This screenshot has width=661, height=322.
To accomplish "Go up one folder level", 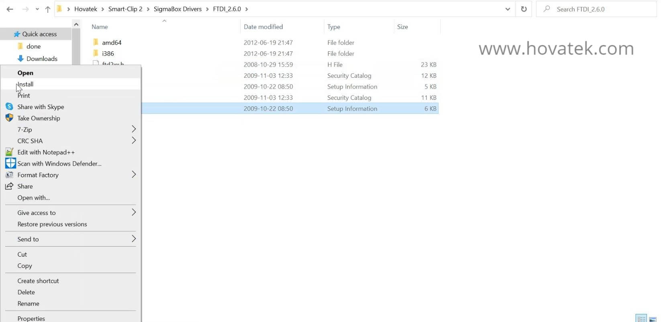I will [48, 9].
